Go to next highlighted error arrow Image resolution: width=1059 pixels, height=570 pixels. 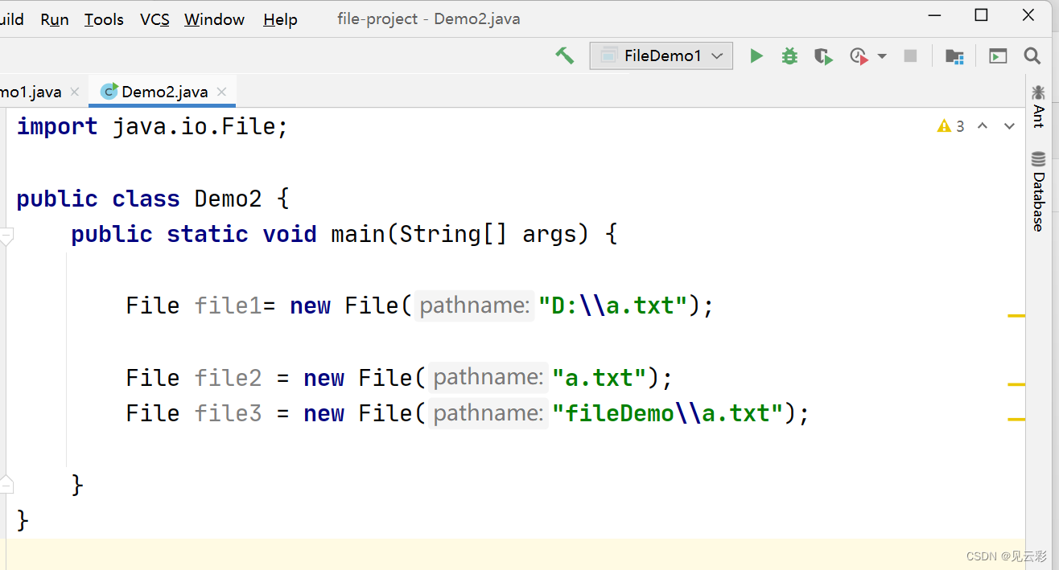click(x=1009, y=126)
